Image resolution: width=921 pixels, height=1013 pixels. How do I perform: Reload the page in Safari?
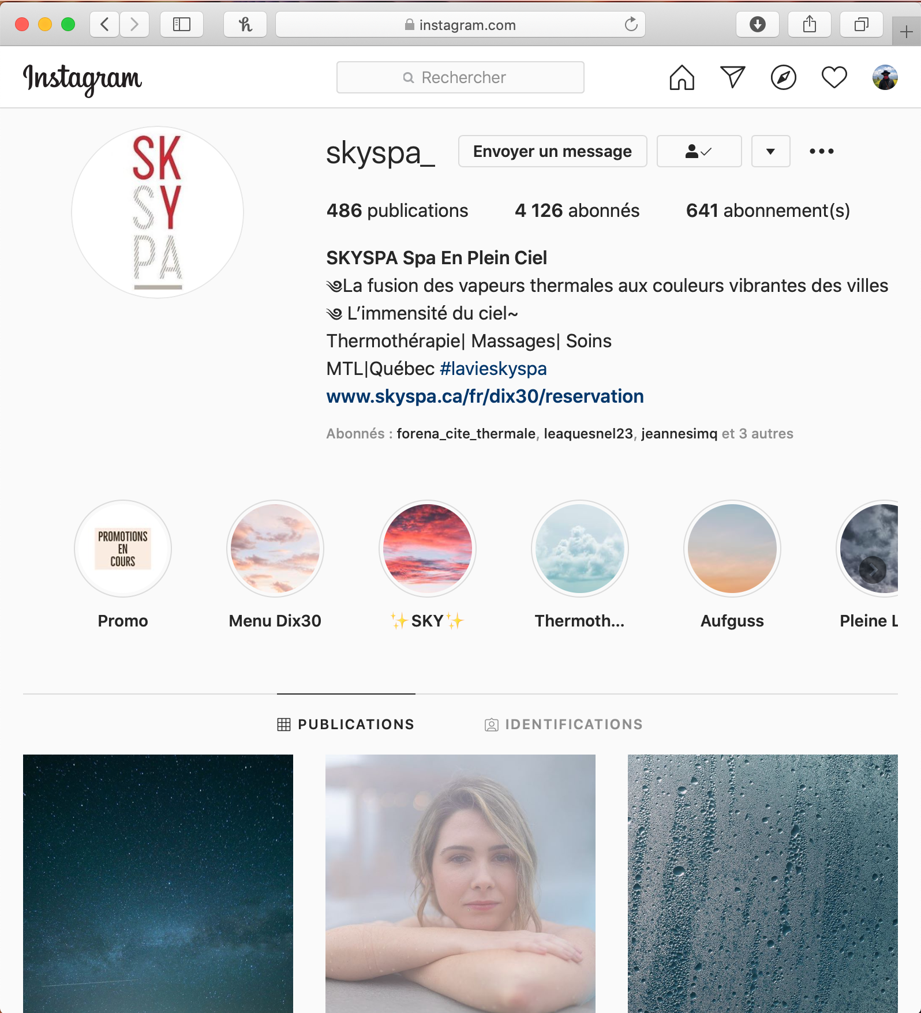(631, 24)
